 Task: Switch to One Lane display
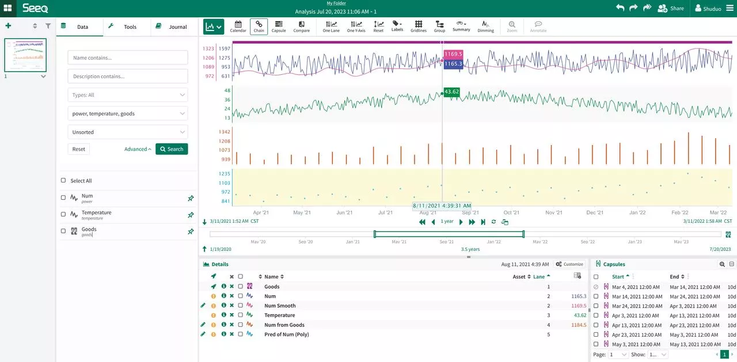tap(331, 26)
